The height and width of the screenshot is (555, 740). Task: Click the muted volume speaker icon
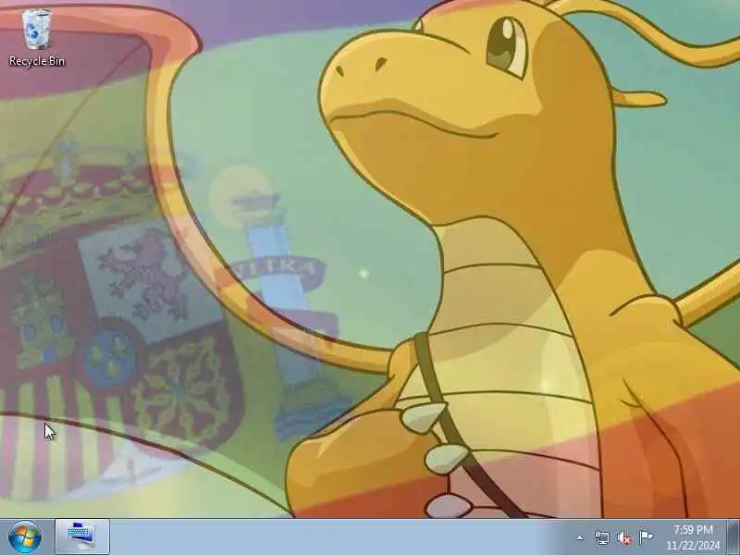coord(623,537)
